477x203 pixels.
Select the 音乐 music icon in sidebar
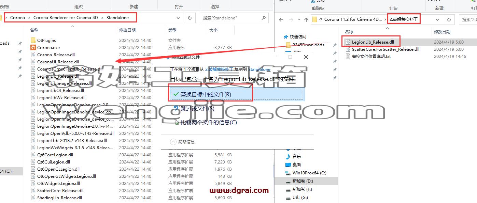288,156
